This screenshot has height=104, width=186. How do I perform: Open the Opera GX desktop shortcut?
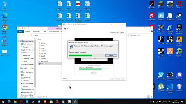[5, 41]
